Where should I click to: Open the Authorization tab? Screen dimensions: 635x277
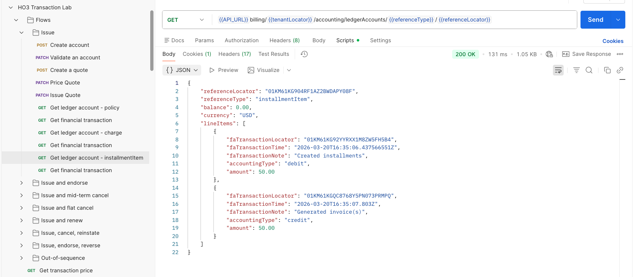pyautogui.click(x=242, y=40)
